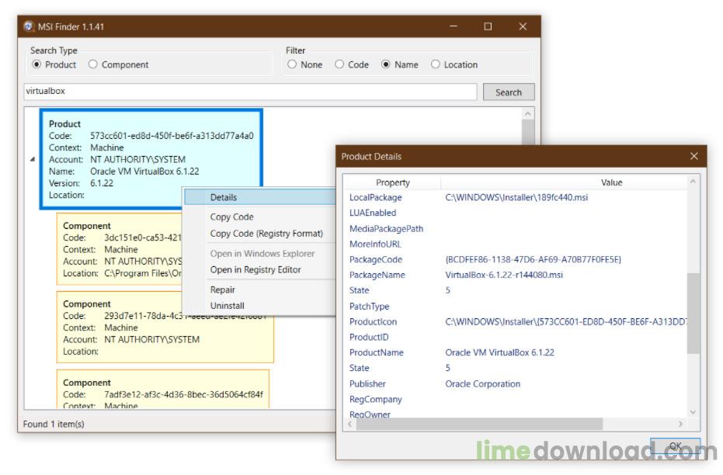Select the Product search type radio button
The image size is (723, 475).
click(36, 64)
